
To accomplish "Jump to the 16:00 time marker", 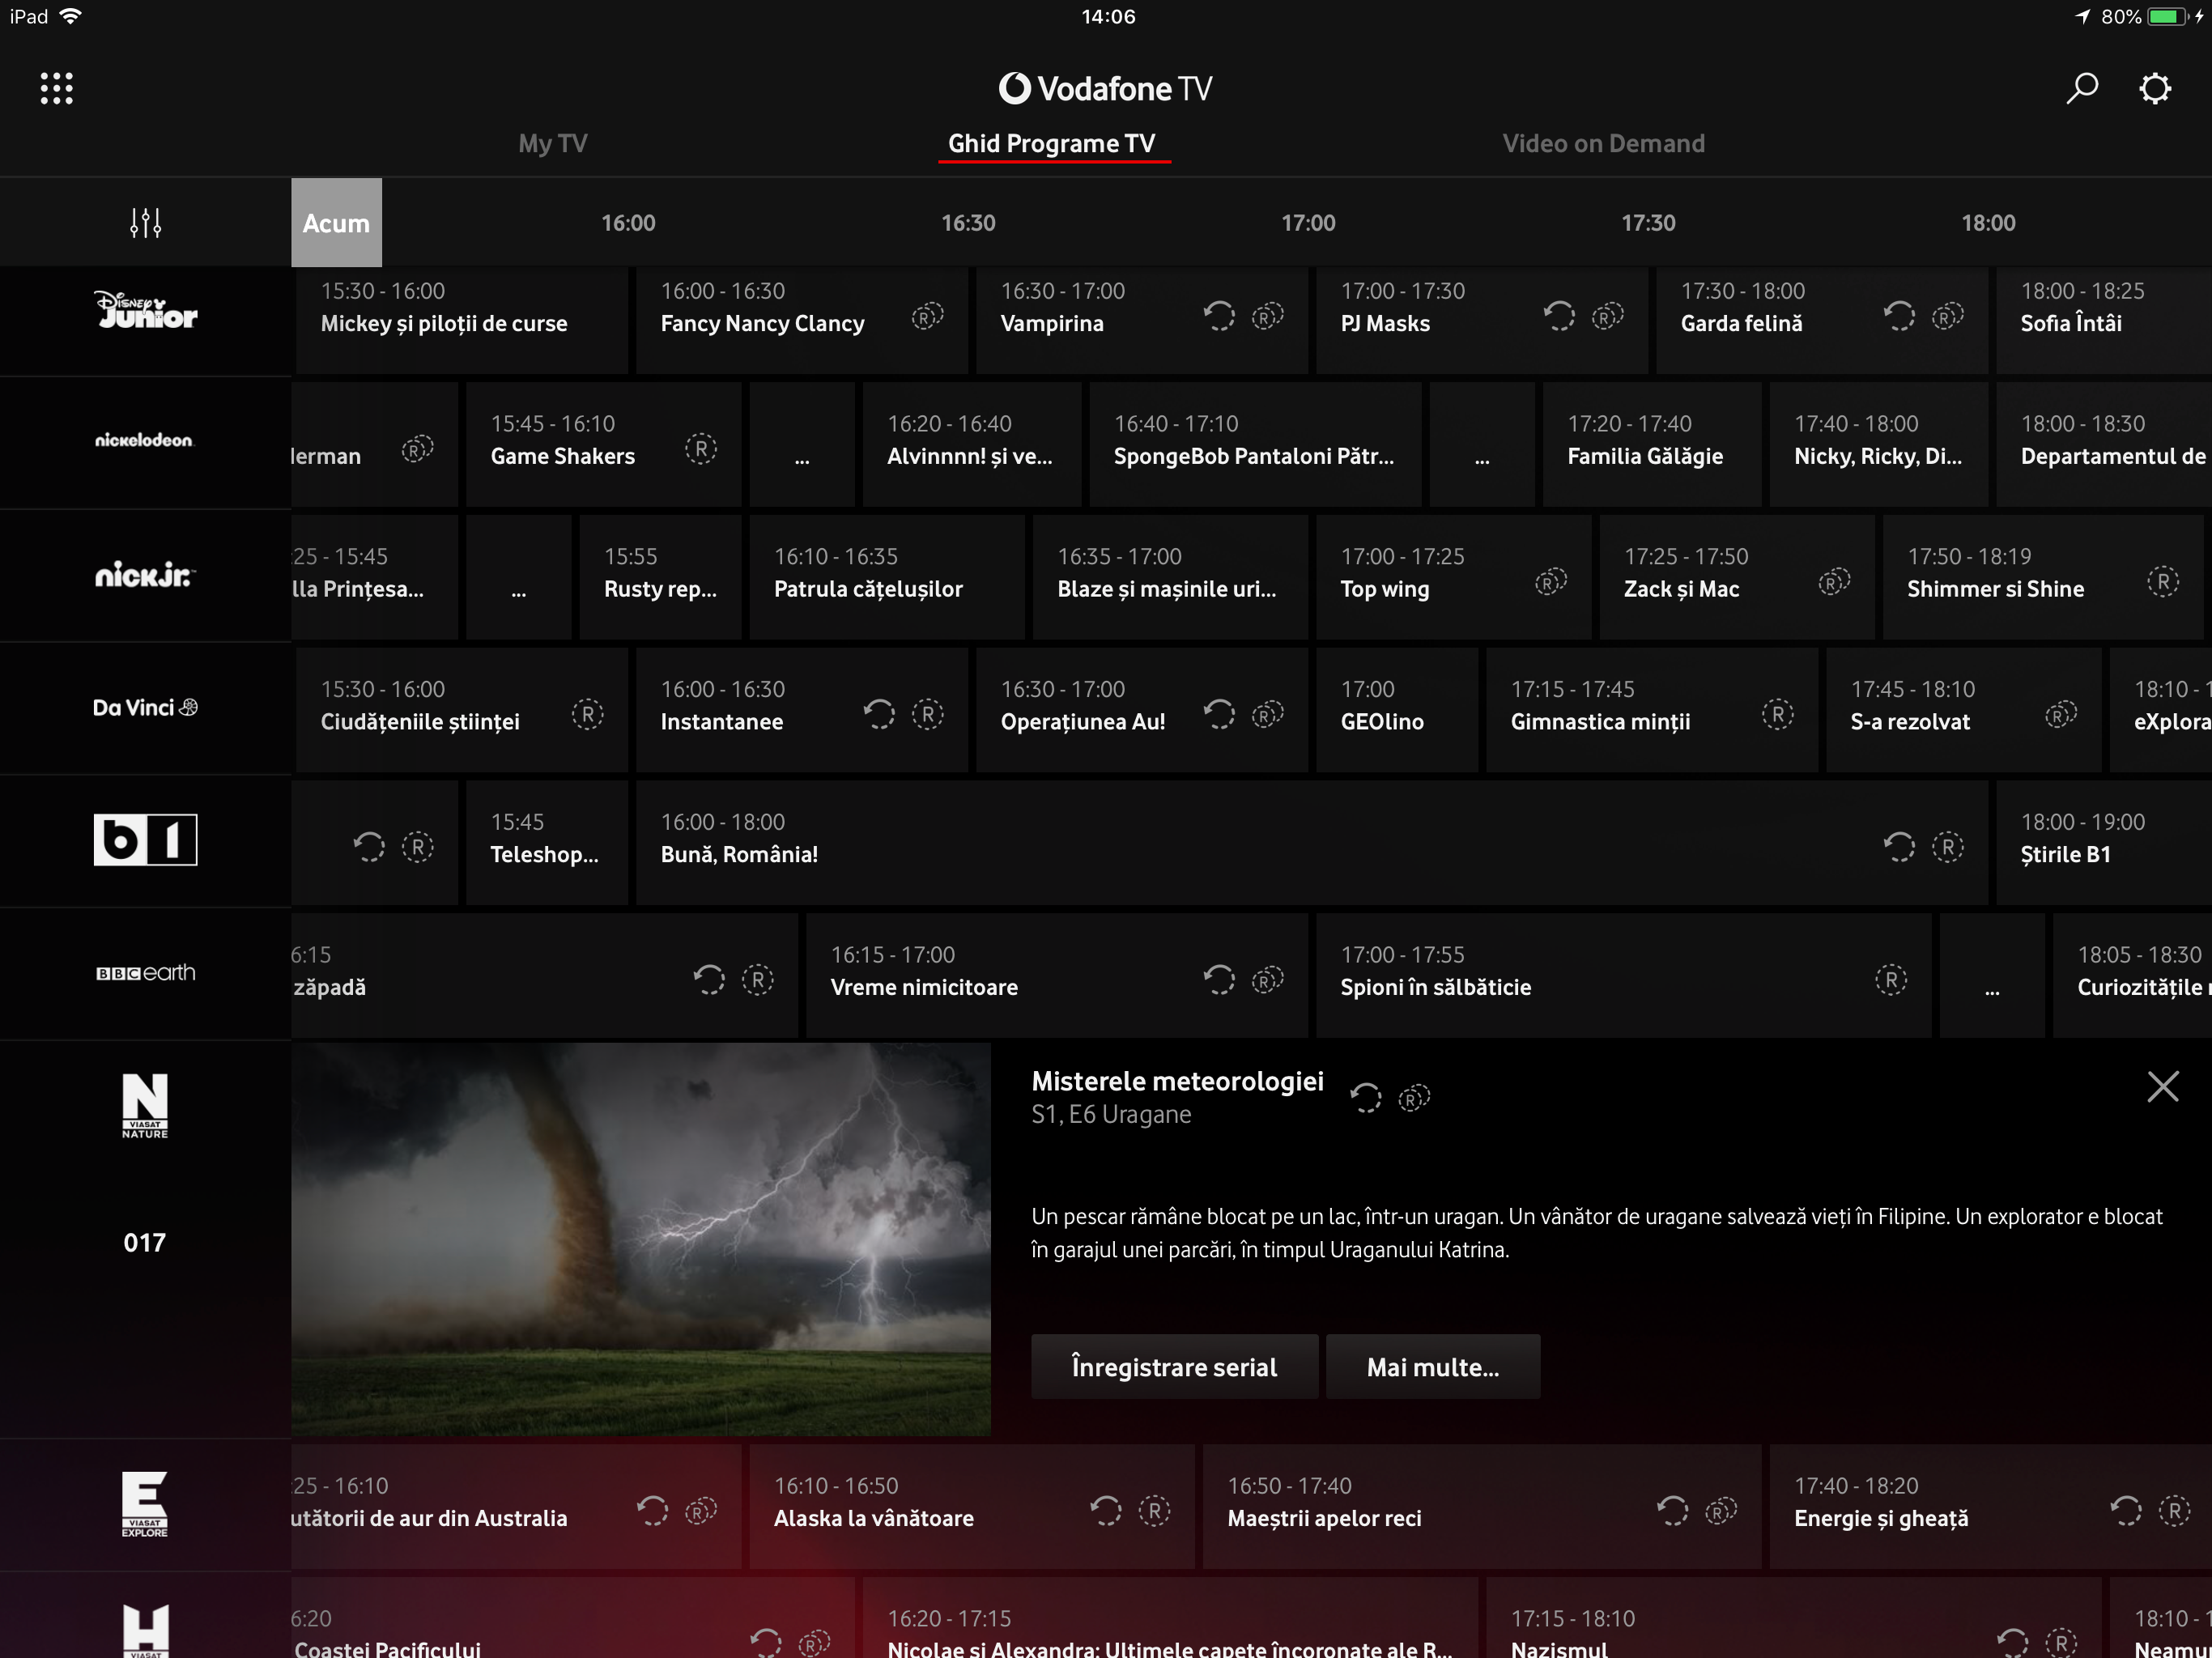I will click(628, 222).
